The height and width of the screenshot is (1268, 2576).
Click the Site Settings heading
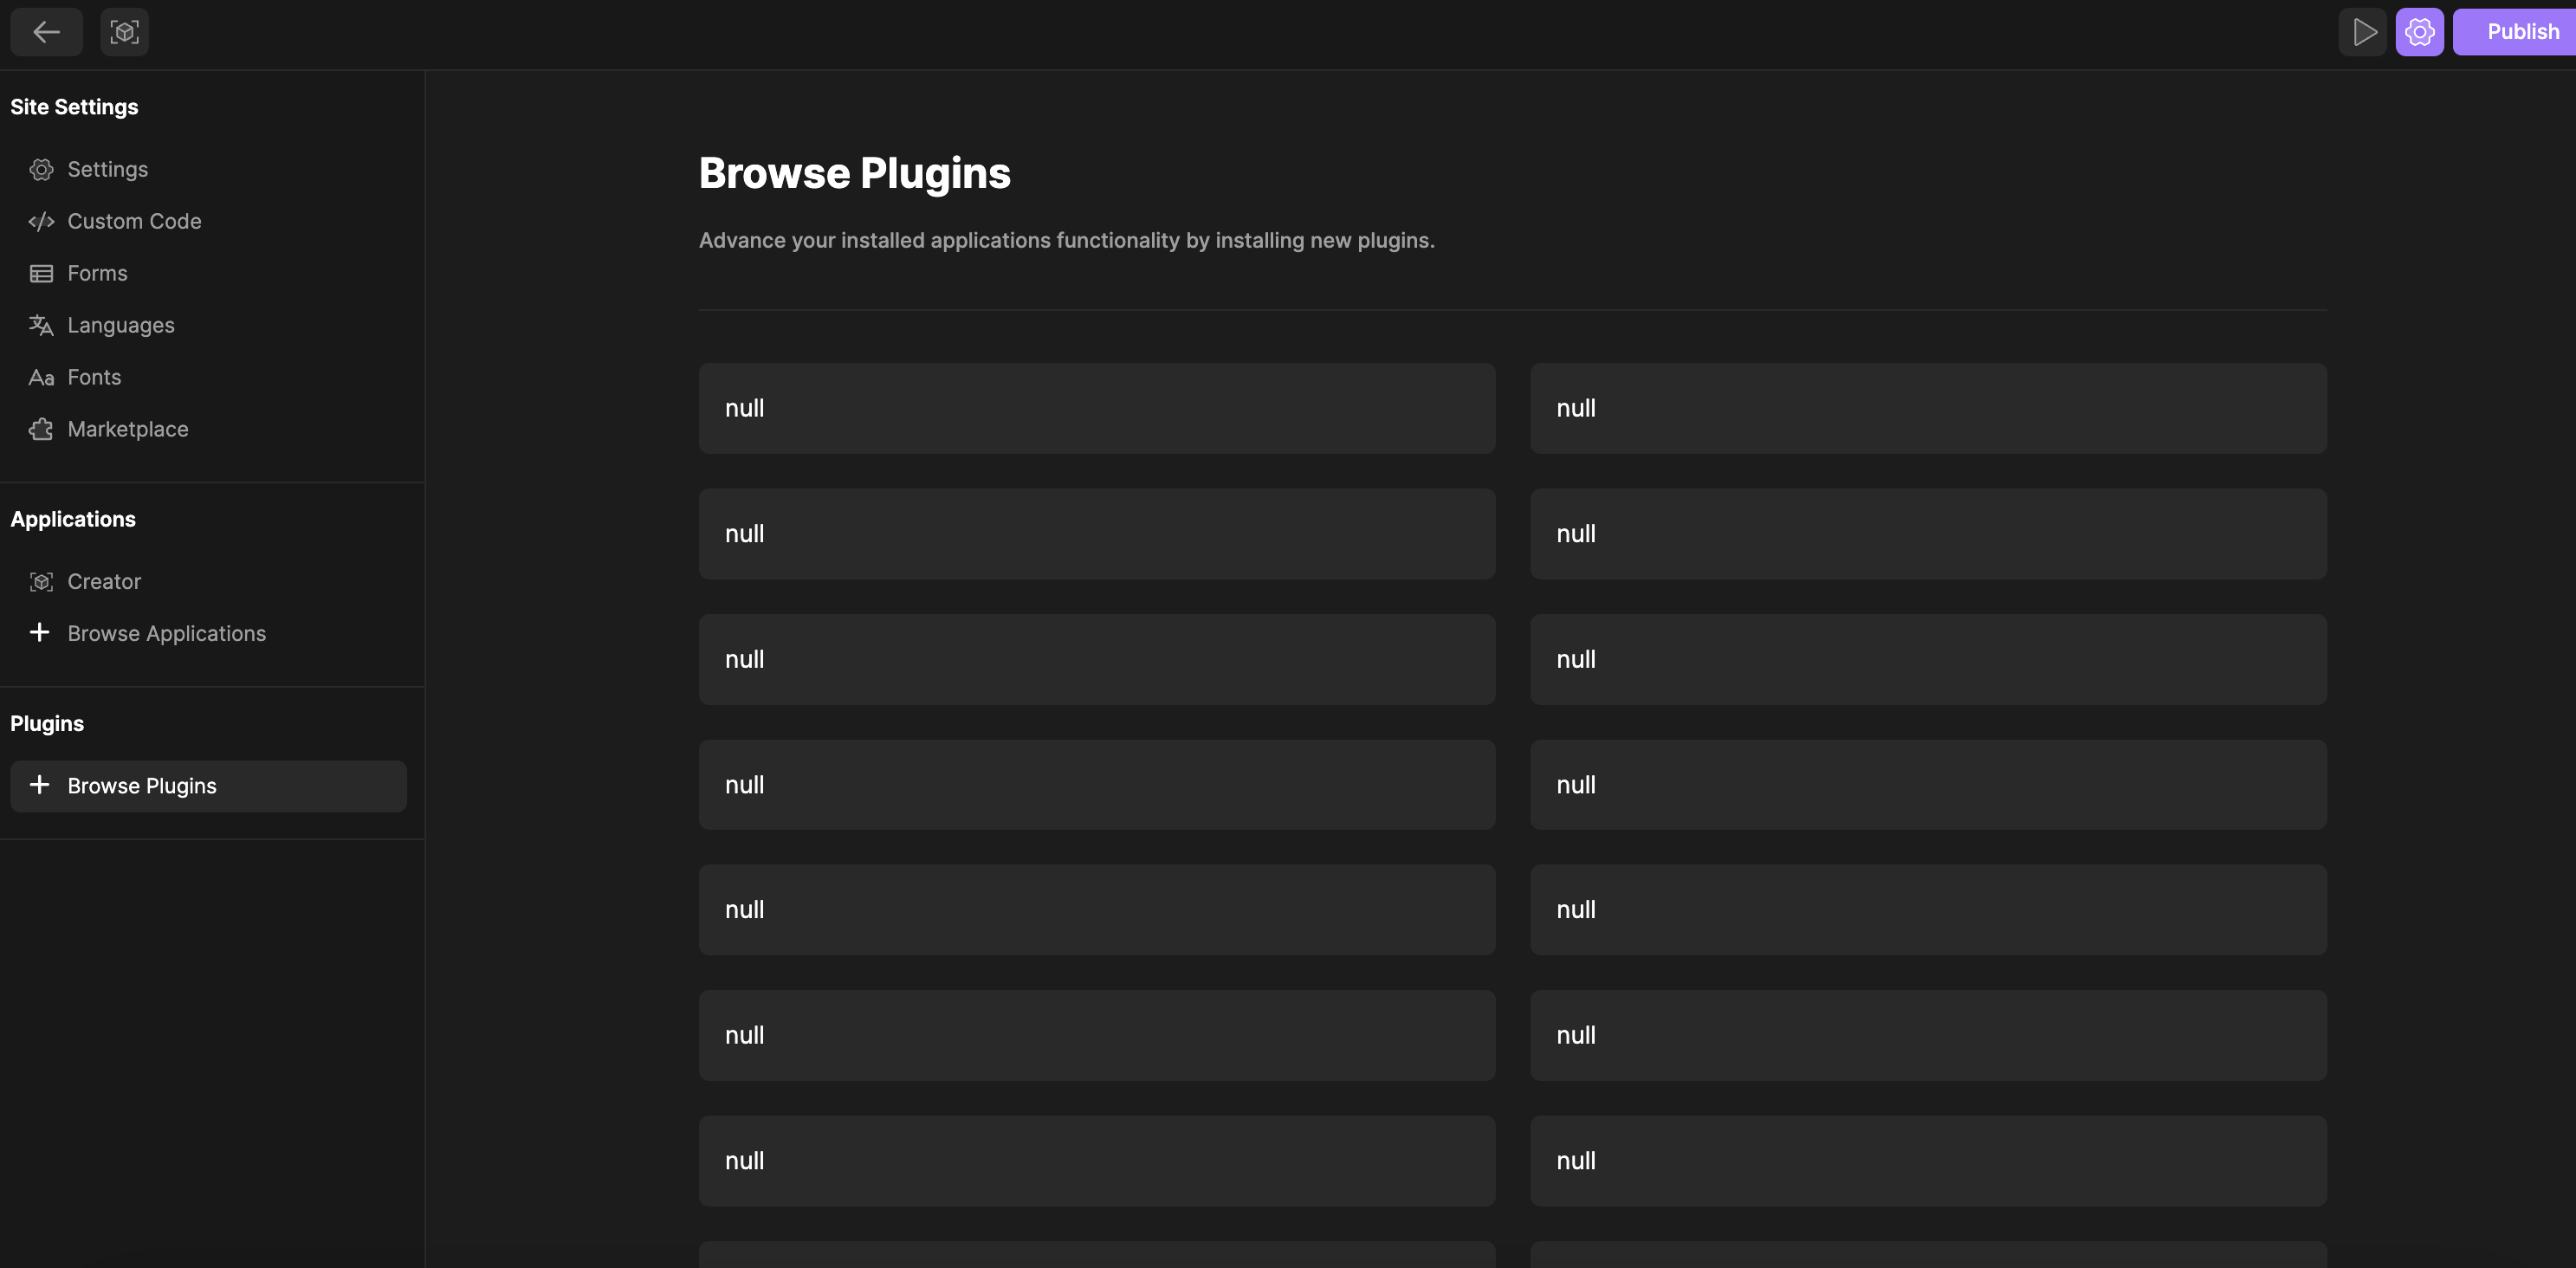point(74,107)
